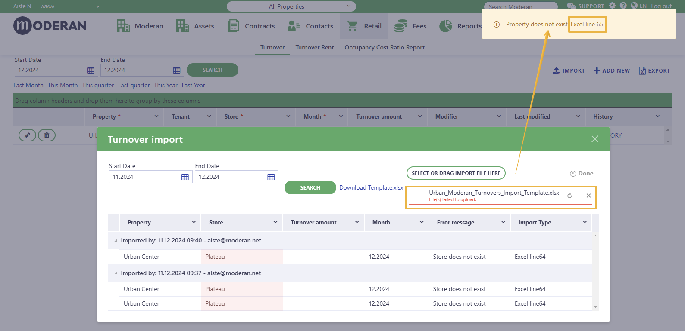Click the pencil edit icon on the turnover row
The width and height of the screenshot is (685, 331).
(27, 135)
